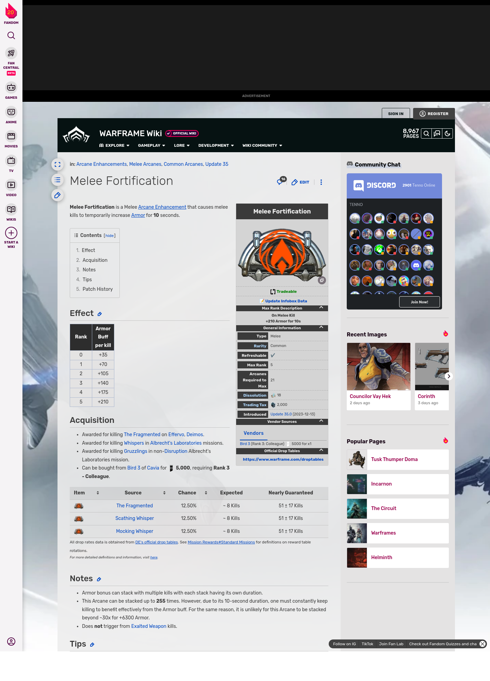Edit the Notes section pencil
490x681 pixels.
point(99,579)
